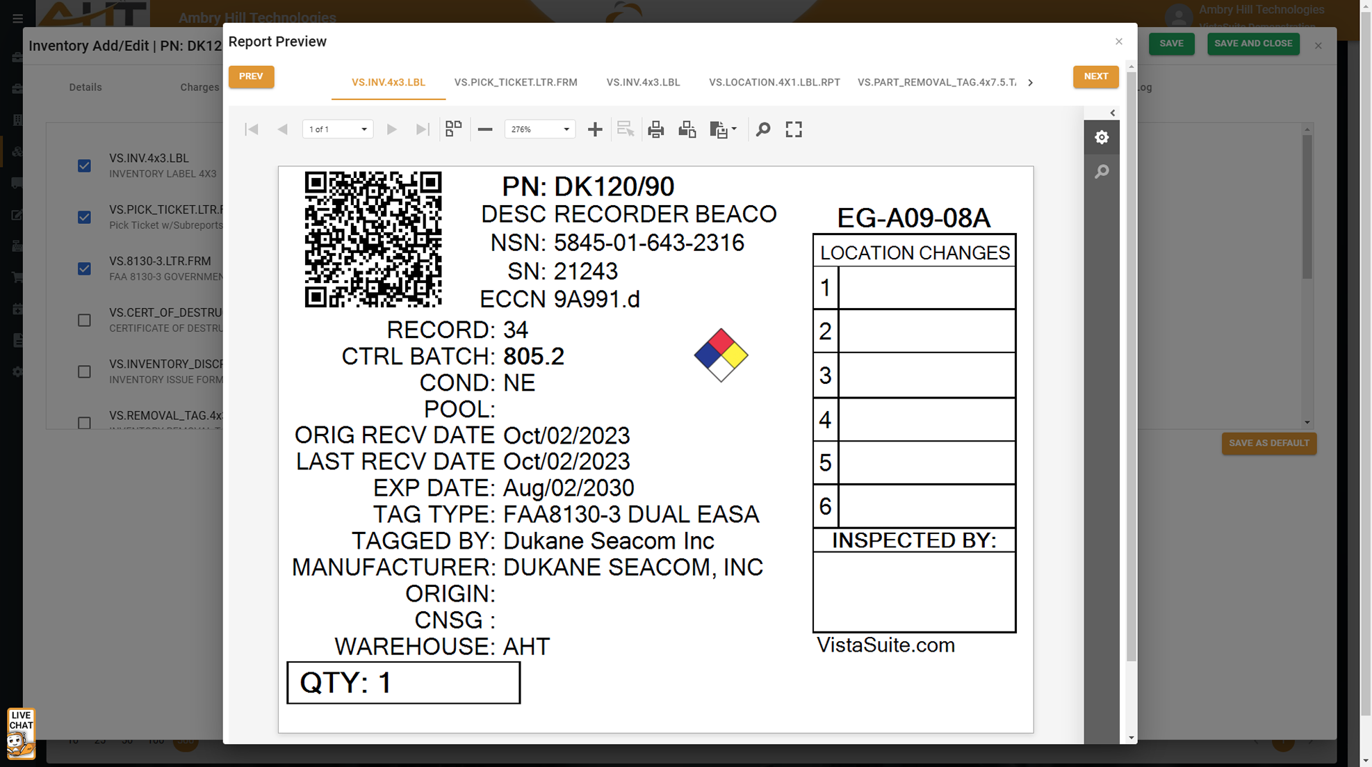Toggle the VS.8130-3.LTR.FRM checkbox
1372x767 pixels.
tap(84, 269)
